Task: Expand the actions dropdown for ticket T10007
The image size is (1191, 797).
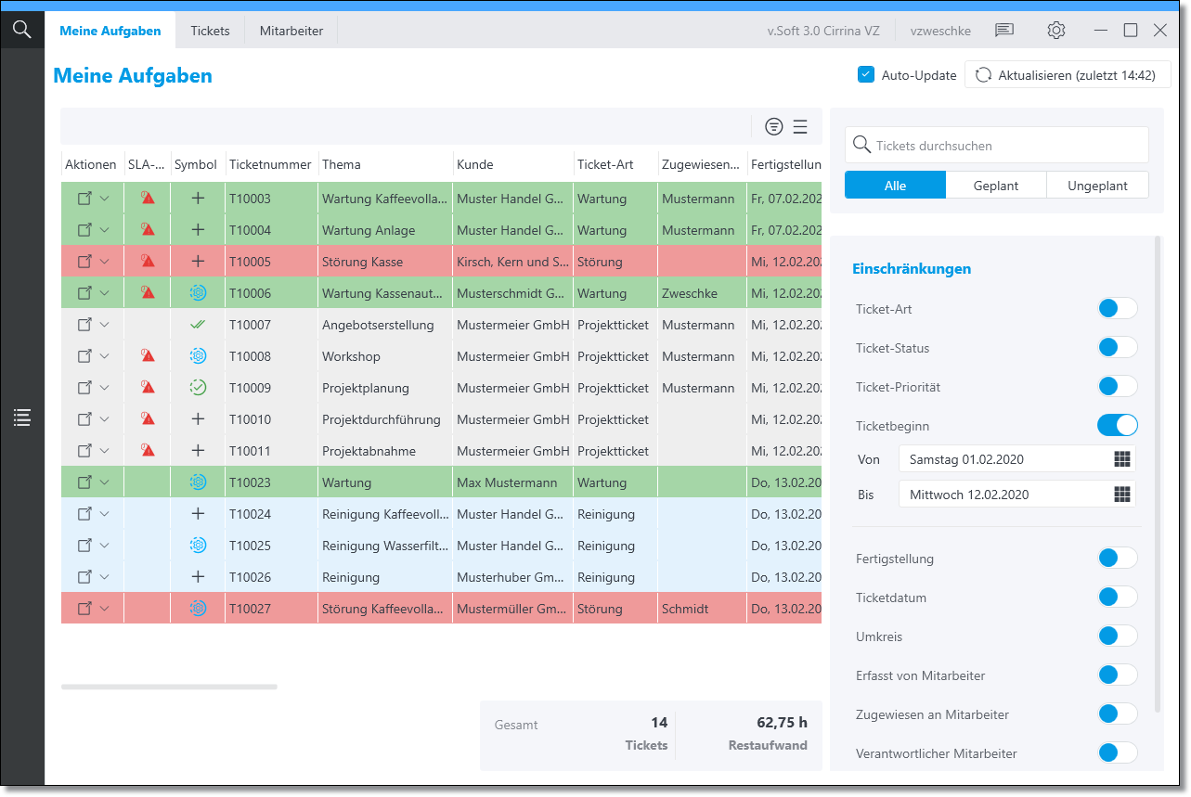Action: pos(105,325)
